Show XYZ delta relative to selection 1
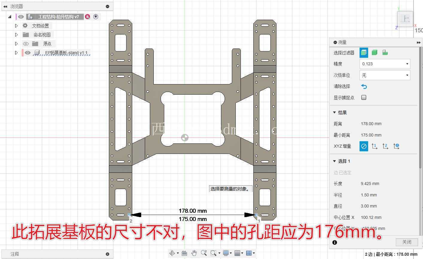Screen dimensions: 423x259 click(374, 146)
